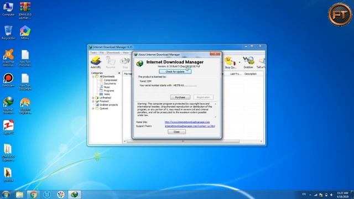Open the internetdownloadmanager.com Home Site link
This screenshot has height=199, width=354.
pos(187,122)
